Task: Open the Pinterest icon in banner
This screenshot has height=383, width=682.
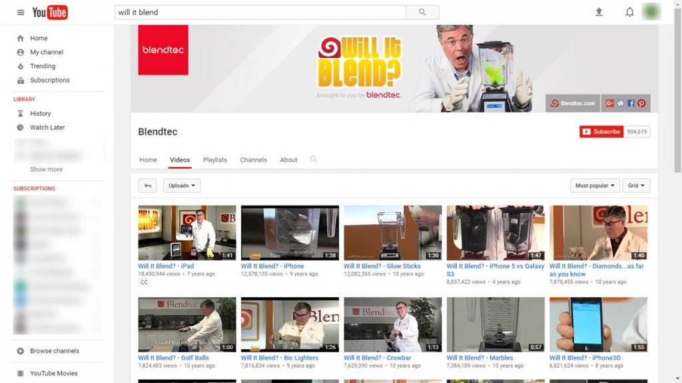Action: (x=641, y=103)
